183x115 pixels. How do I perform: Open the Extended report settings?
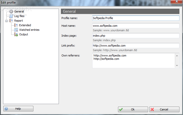[x=25, y=25]
